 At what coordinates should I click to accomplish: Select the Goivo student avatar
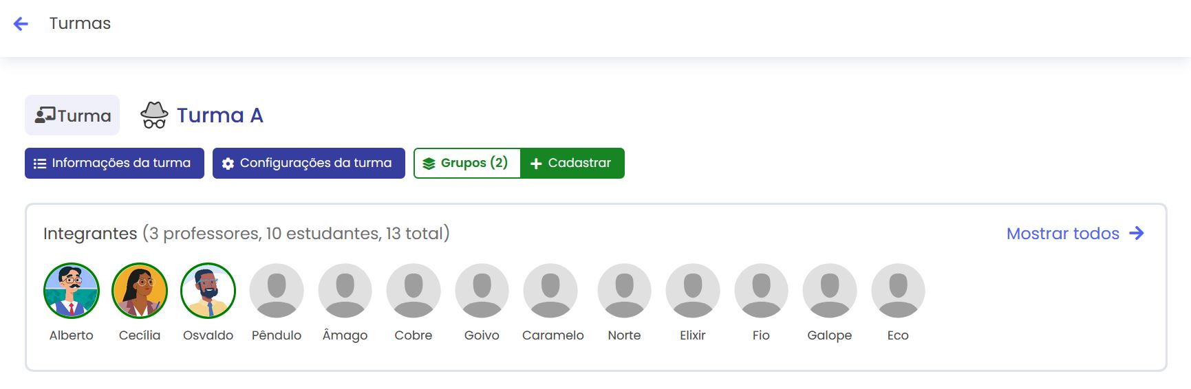[x=482, y=291]
